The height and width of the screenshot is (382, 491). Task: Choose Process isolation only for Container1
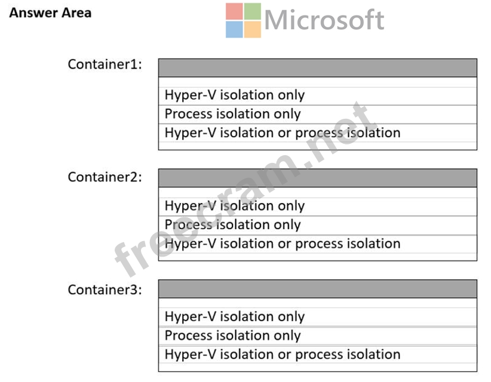tap(233, 114)
